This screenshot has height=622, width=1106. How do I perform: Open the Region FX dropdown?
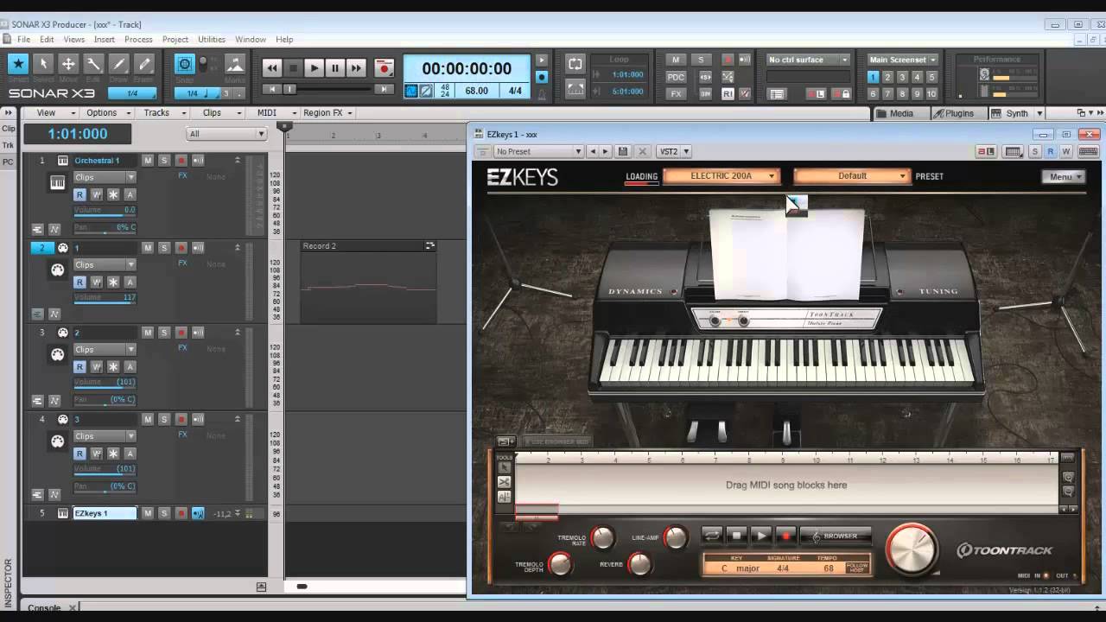(328, 112)
